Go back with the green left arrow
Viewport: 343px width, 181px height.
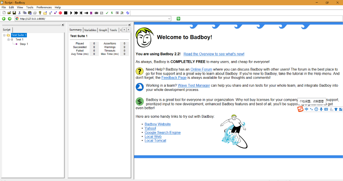point(4,19)
